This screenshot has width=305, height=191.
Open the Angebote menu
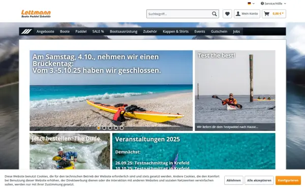click(45, 32)
